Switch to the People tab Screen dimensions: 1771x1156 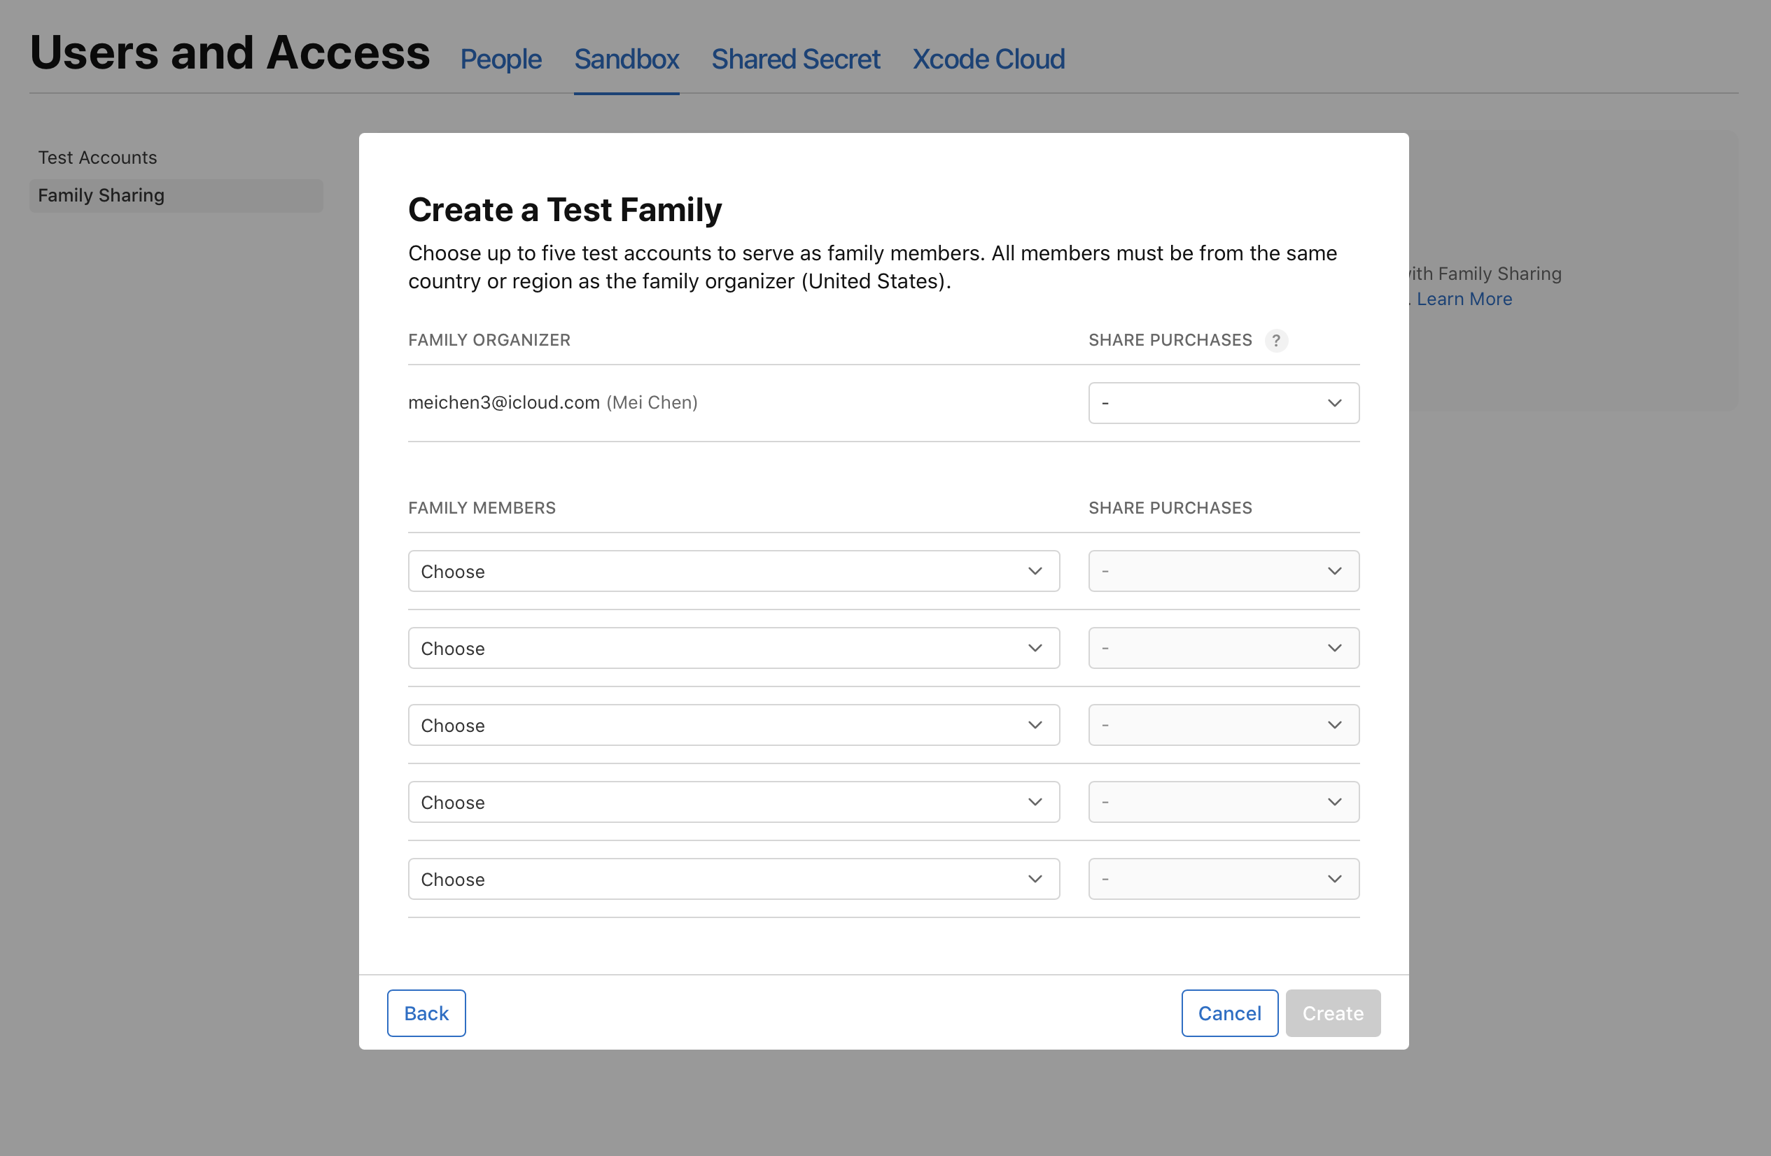coord(500,59)
